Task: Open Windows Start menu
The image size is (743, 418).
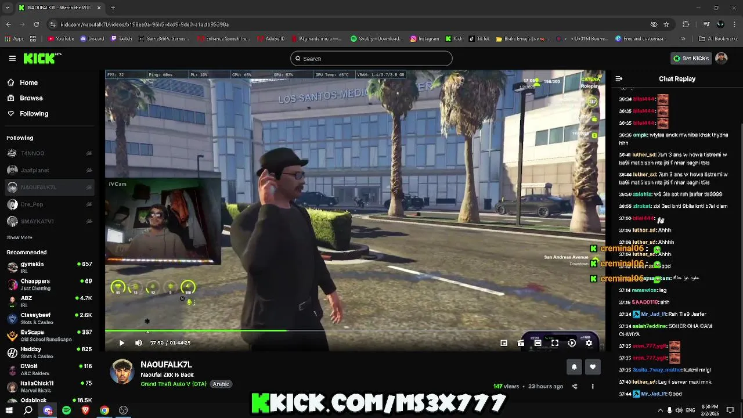Action: pyautogui.click(x=9, y=410)
